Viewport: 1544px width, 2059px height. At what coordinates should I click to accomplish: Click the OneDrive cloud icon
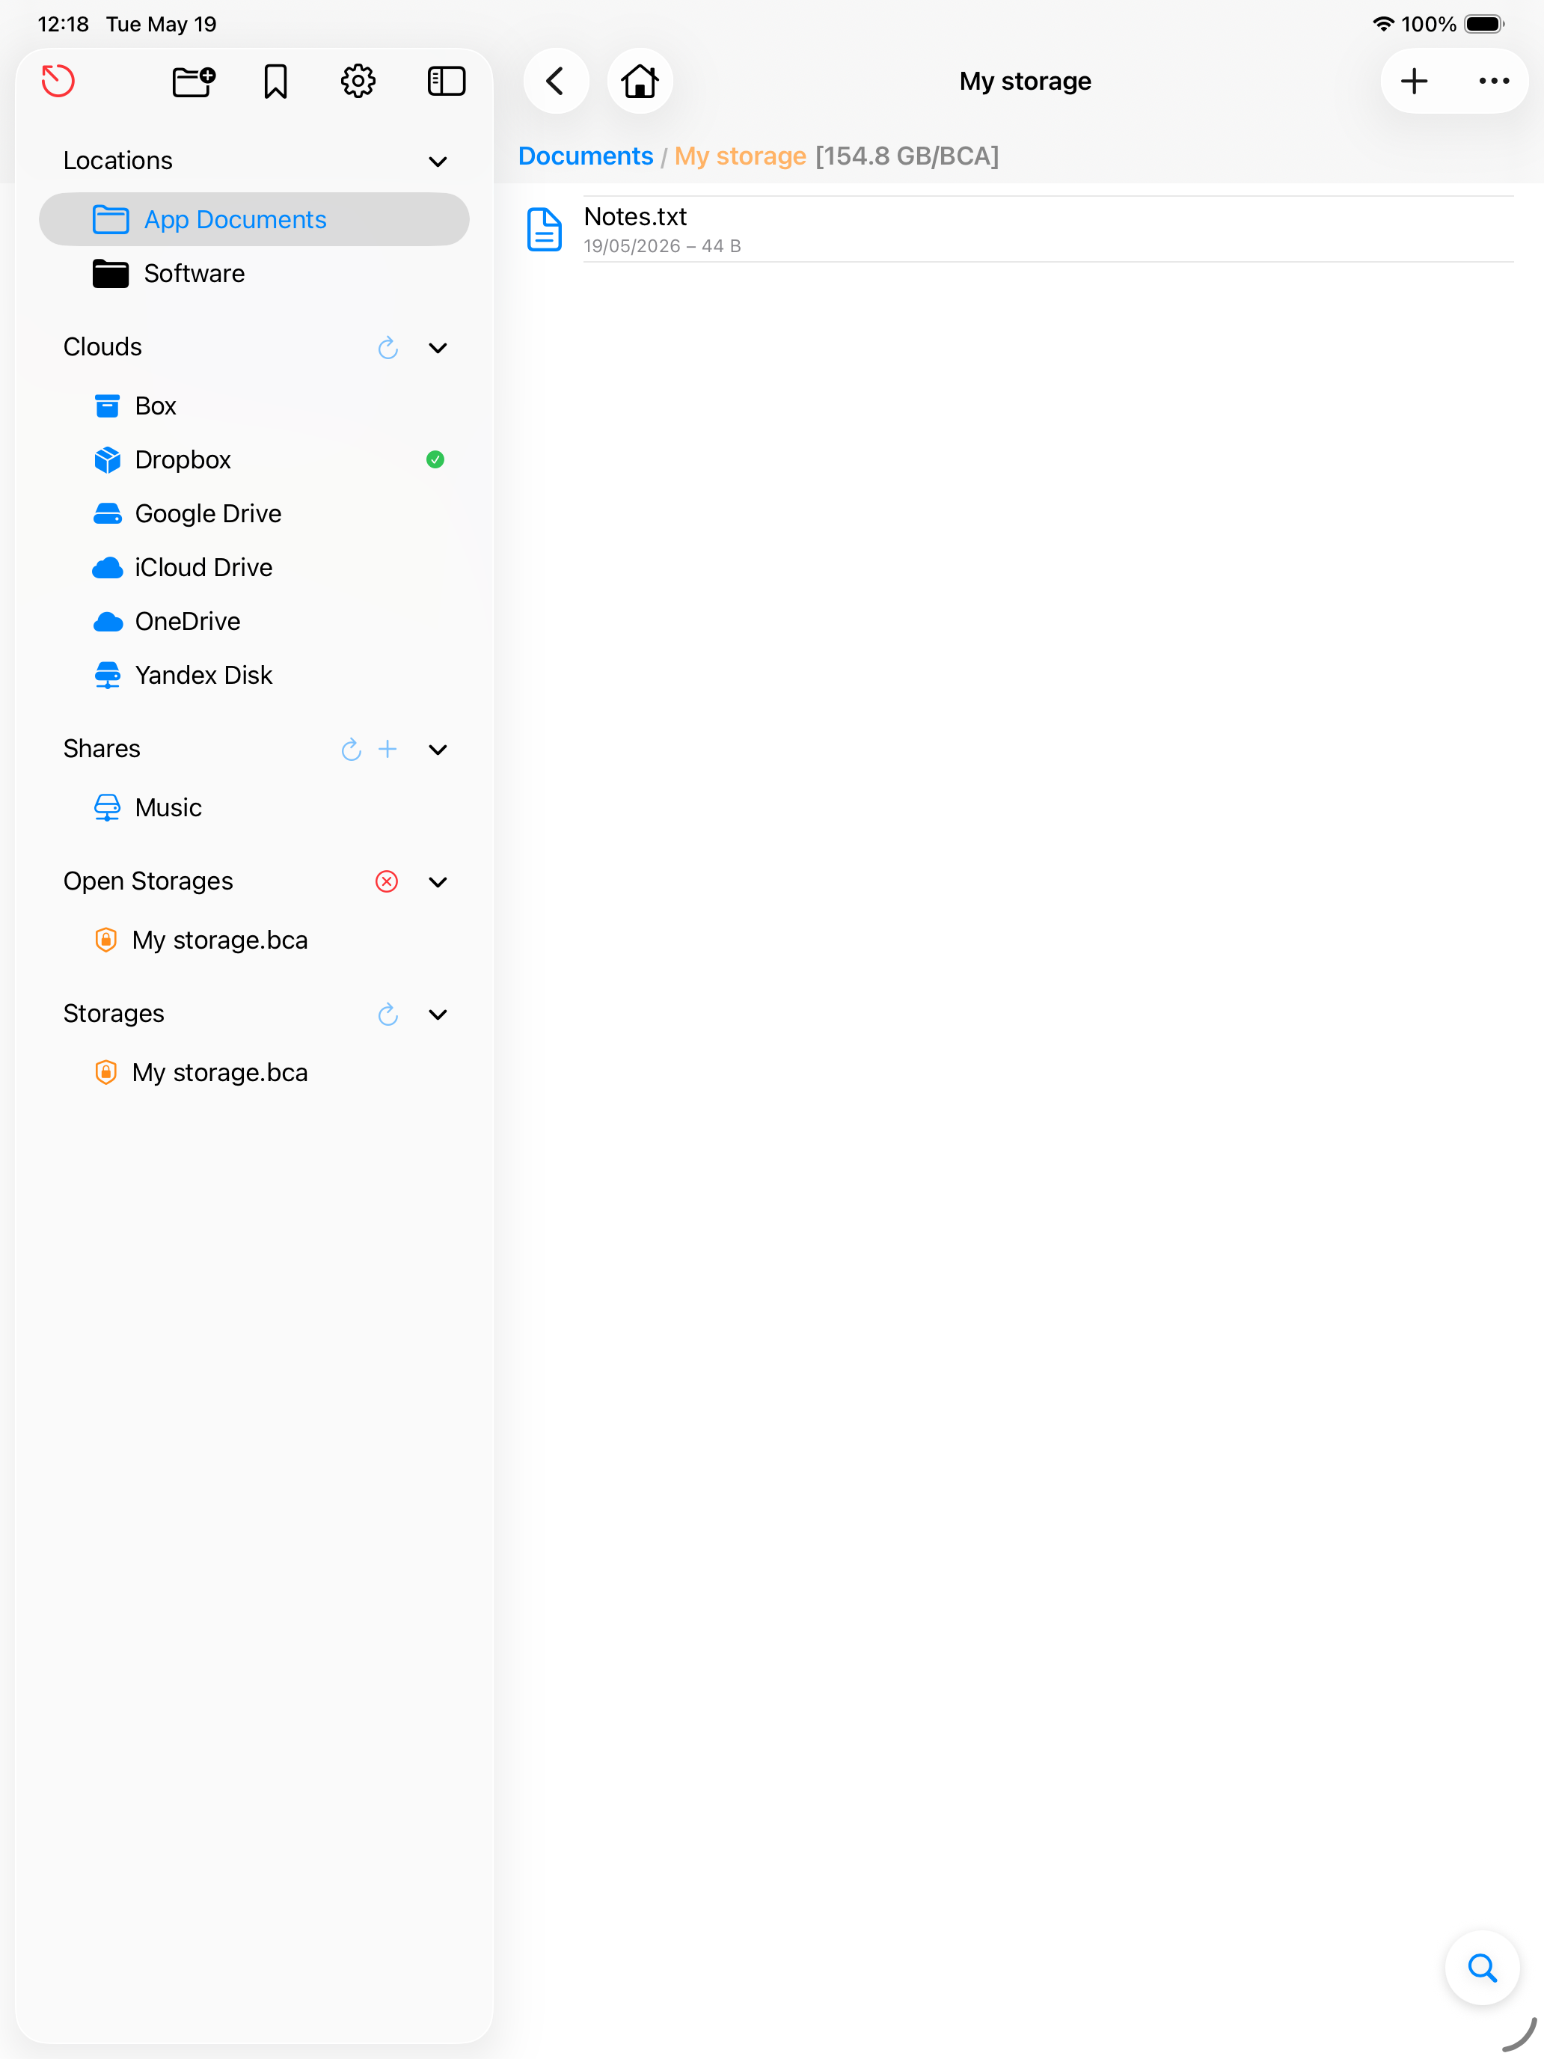click(108, 622)
